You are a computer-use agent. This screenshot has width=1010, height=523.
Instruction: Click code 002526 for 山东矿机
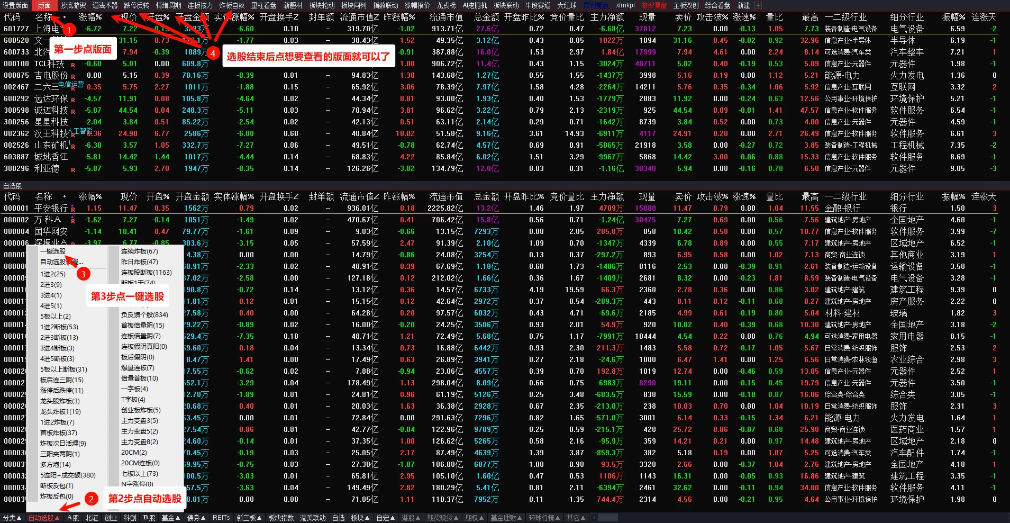16,145
